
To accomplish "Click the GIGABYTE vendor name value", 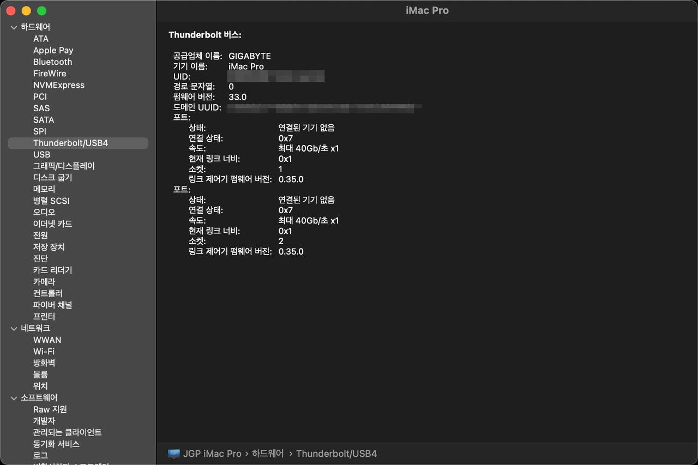I will click(x=250, y=56).
